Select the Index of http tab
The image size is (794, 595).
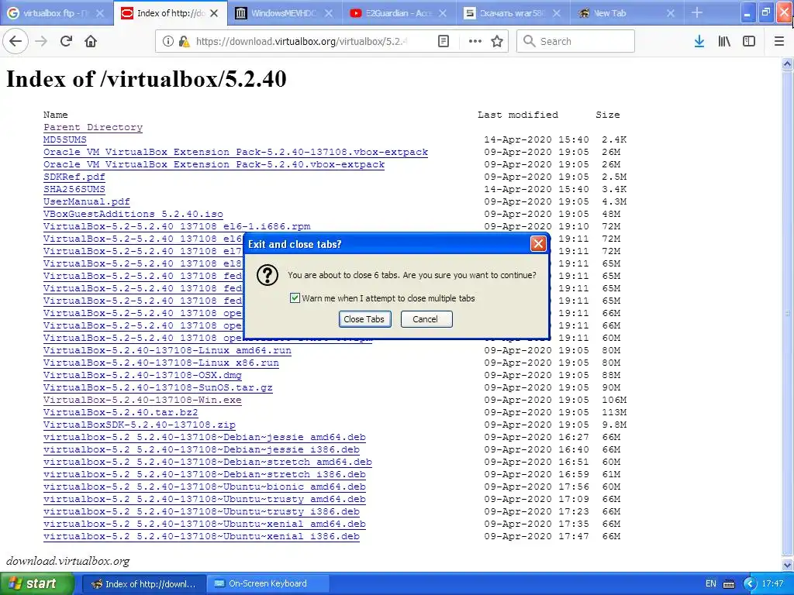(170, 14)
